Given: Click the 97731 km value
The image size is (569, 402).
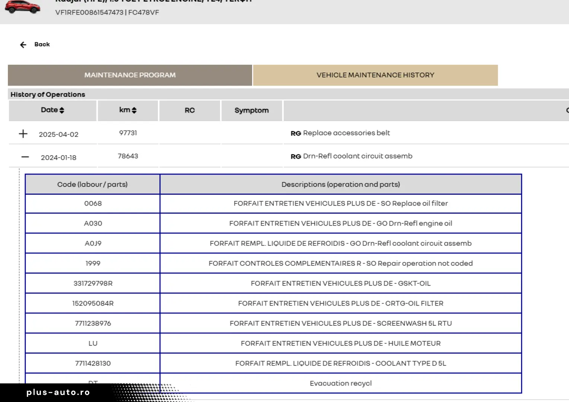Looking at the screenshot, I should (x=128, y=133).
